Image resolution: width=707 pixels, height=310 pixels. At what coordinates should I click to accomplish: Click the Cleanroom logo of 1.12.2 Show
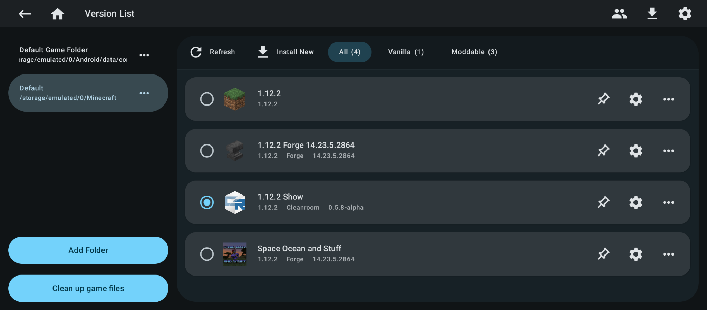[235, 202]
